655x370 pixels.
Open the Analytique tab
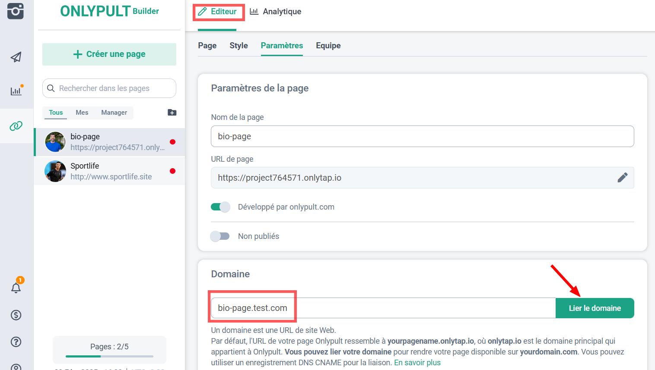pos(276,12)
